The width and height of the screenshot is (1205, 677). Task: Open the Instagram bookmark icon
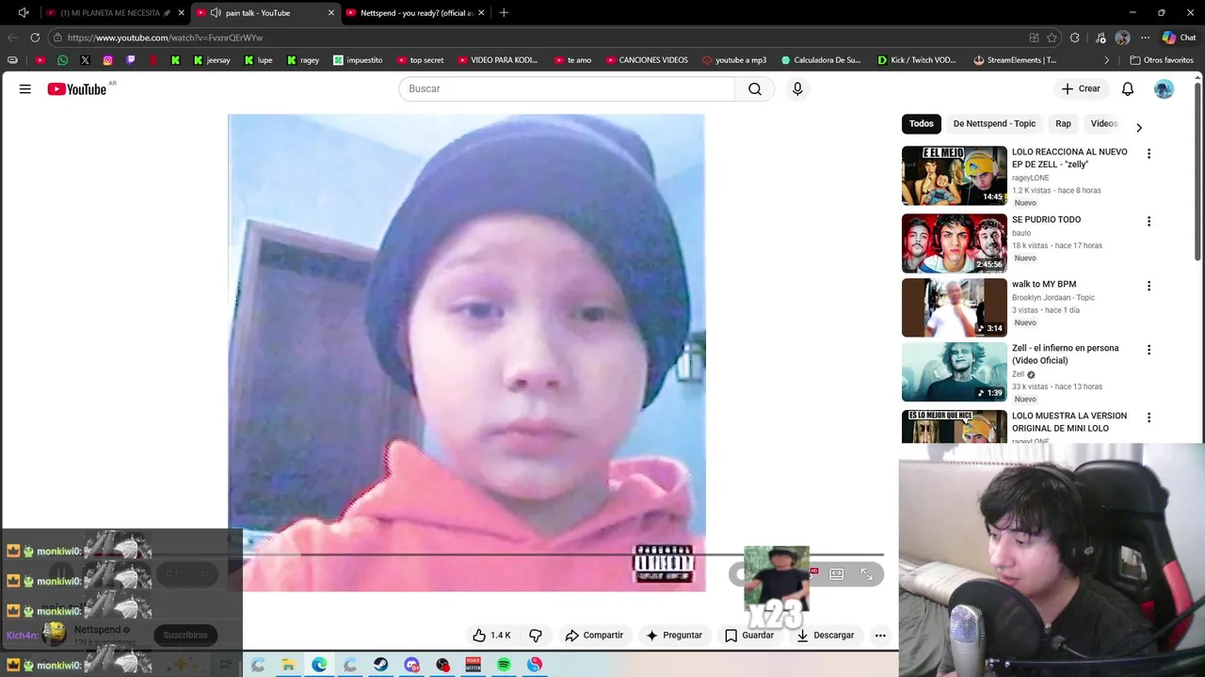tap(107, 60)
